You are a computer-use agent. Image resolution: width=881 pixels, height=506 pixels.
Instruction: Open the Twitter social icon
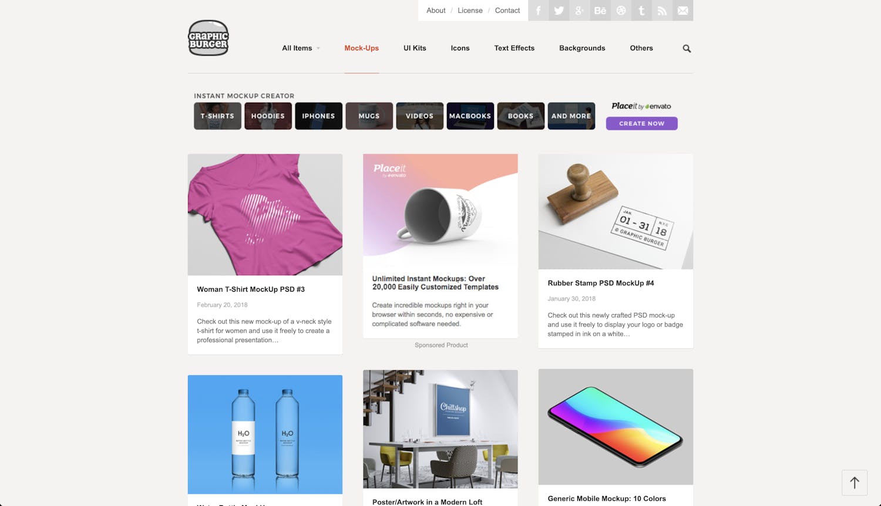[559, 11]
